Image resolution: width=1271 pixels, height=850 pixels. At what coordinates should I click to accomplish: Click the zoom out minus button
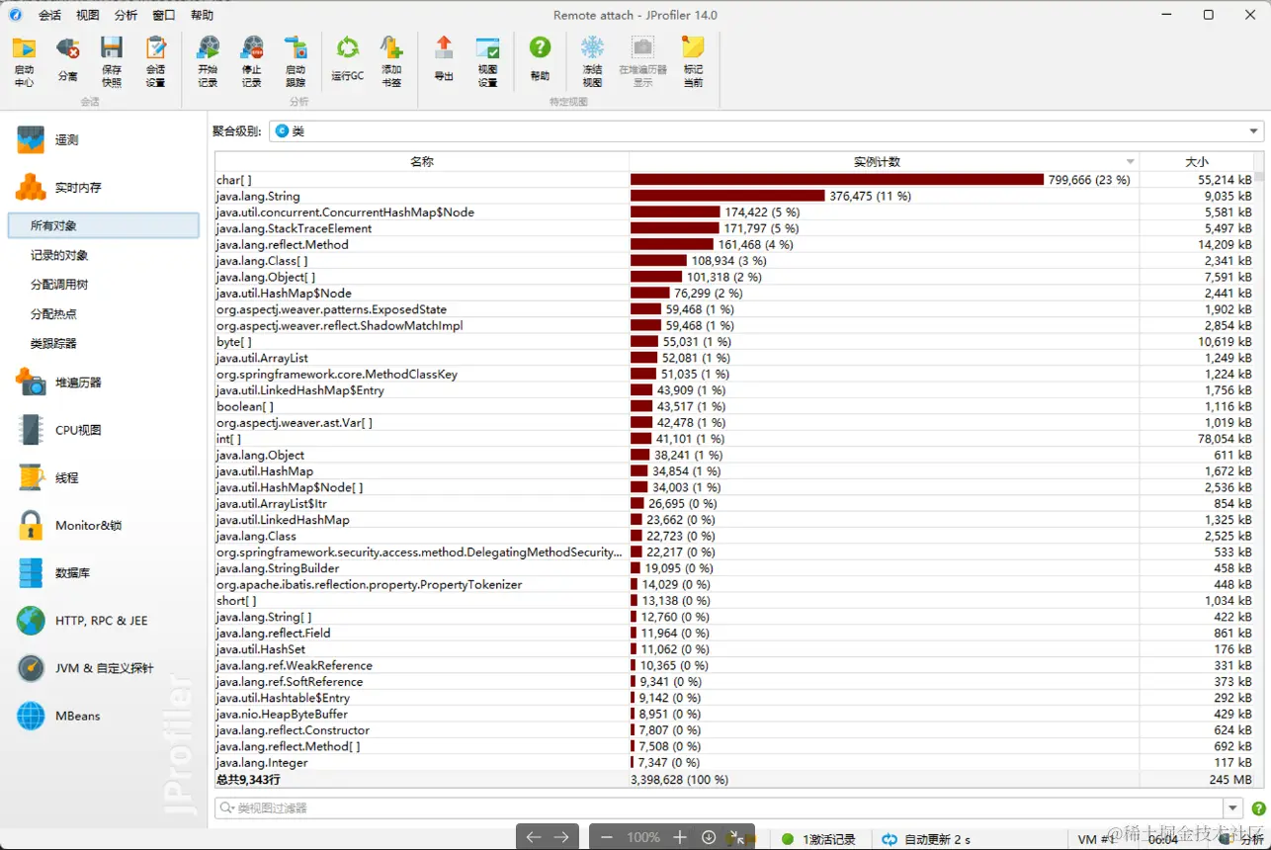pos(606,837)
